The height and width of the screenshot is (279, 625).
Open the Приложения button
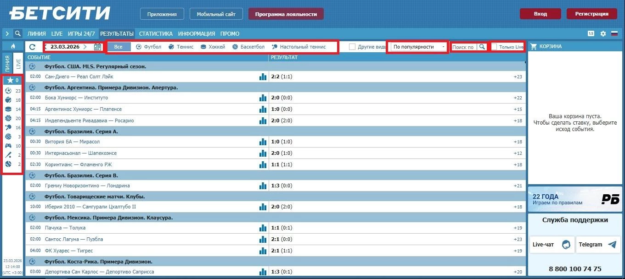162,14
